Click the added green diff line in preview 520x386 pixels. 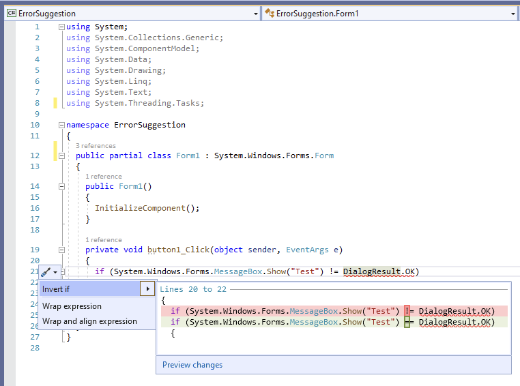coord(334,322)
